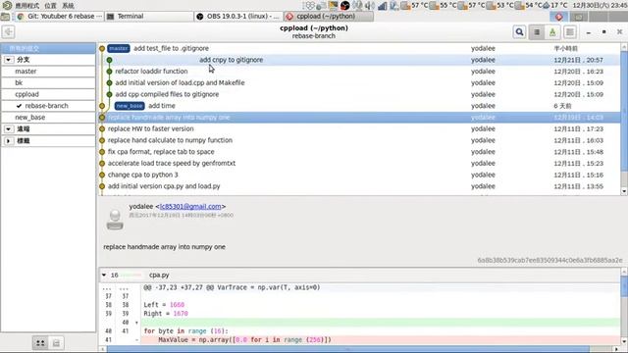Select commit 'change cpa to python 3'

pos(359,175)
